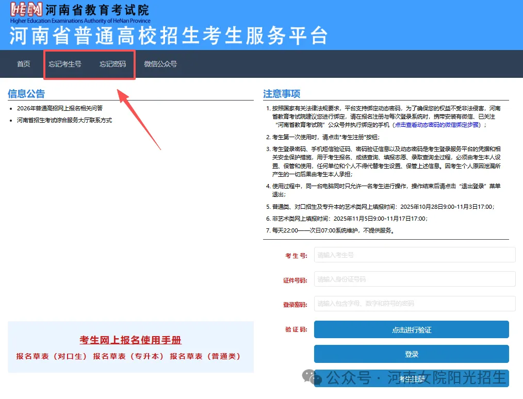523x399 pixels.
Task: Click the HEEA logo in the header
Action: pyautogui.click(x=27, y=9)
